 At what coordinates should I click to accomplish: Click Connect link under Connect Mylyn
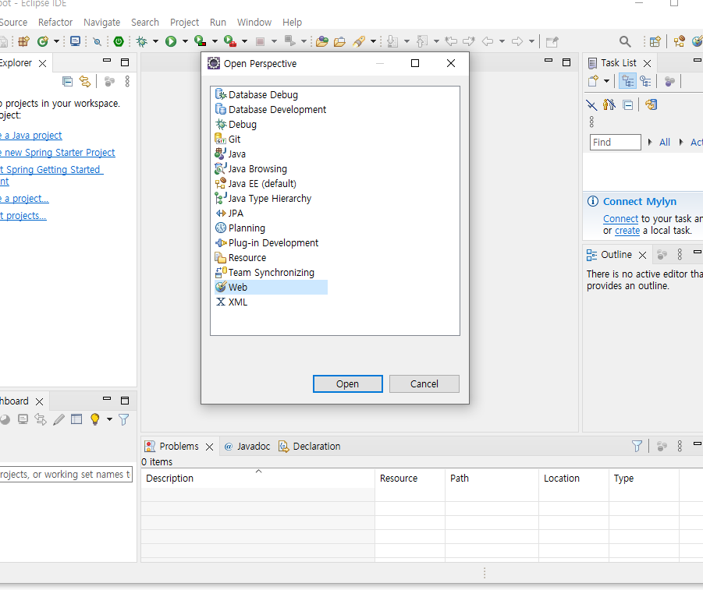point(620,218)
